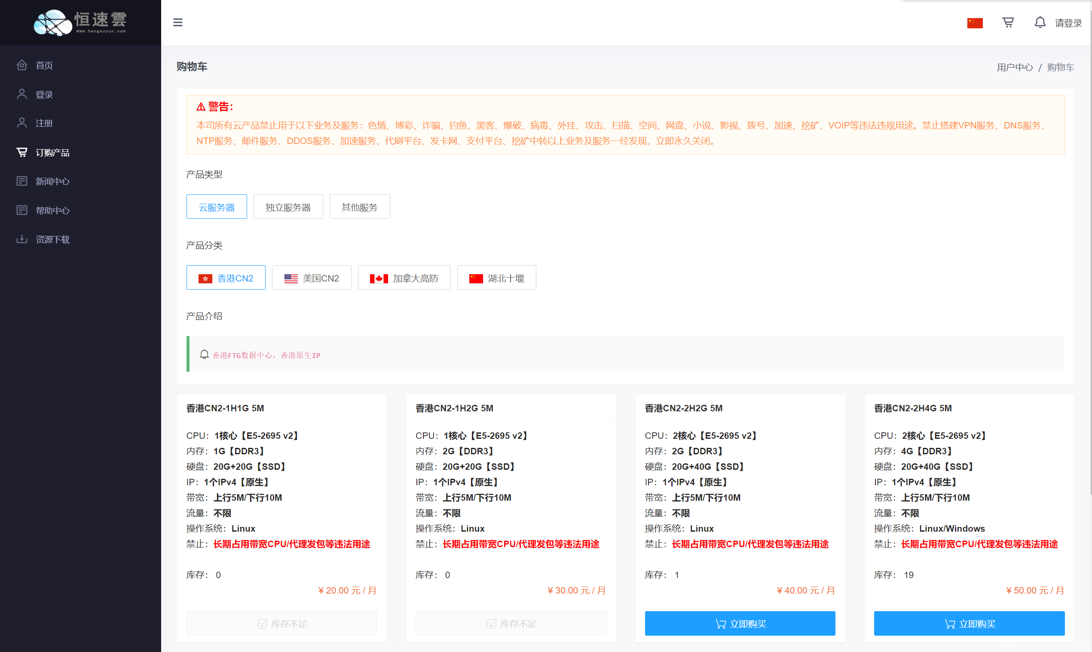Choose 湖北十堰 product category

tap(496, 278)
